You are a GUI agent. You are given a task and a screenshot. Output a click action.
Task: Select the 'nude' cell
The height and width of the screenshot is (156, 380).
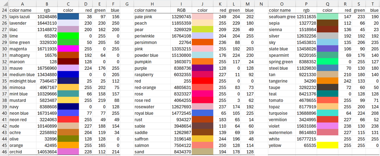click(x=22, y=126)
